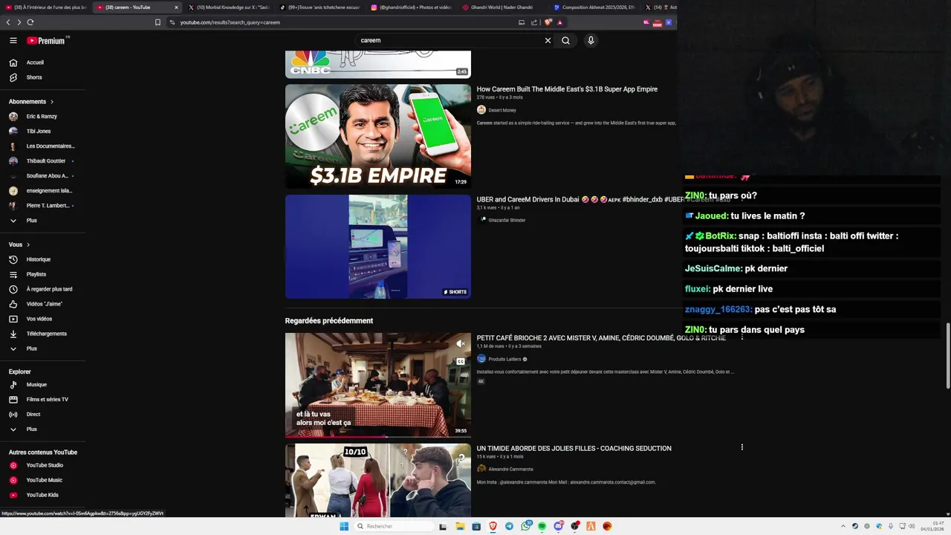Switch to the Ghandri World tab
Screen dimensions: 951x535
502,7
